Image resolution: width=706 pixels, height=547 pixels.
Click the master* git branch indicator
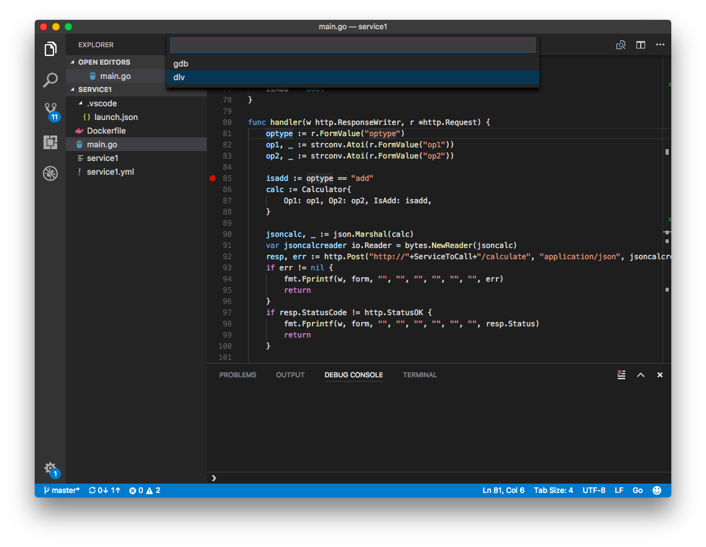coord(62,490)
